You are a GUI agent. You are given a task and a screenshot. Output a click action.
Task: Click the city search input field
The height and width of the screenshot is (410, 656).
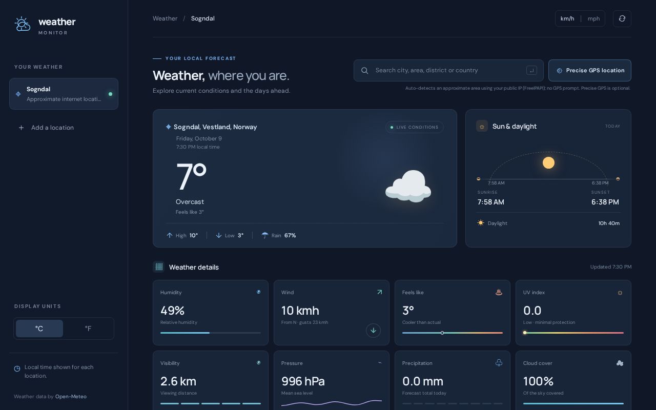pos(448,71)
